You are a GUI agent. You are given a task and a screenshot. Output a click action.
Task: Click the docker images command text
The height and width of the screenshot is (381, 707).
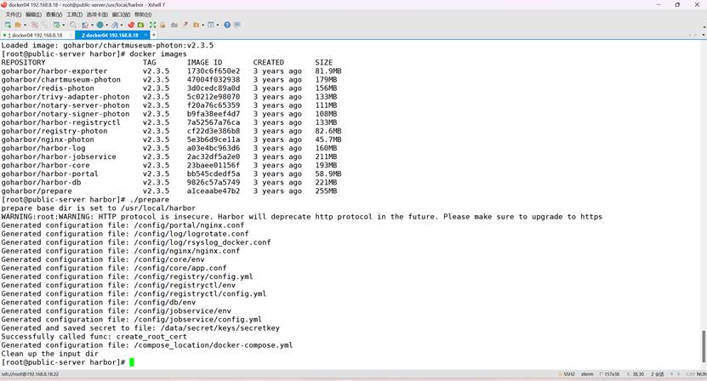pyautogui.click(x=157, y=54)
